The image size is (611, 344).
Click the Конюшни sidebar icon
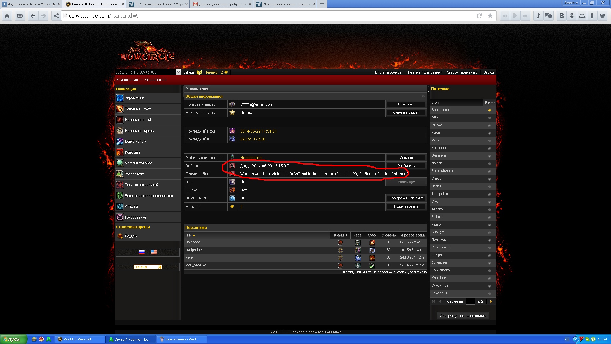(x=120, y=152)
